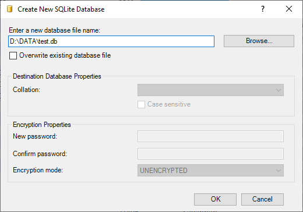Click the Destination Database Properties group title
The height and width of the screenshot is (212, 303).
[x=57, y=76]
